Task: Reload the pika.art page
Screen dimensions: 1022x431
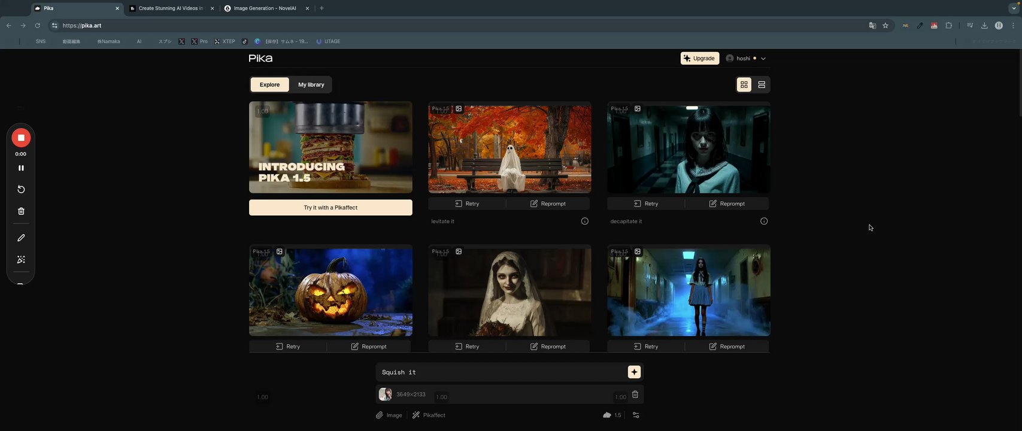Action: click(x=37, y=26)
